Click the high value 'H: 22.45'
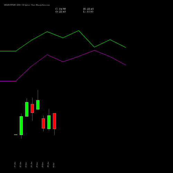The width and height of the screenshot is (173, 173). point(88,9)
